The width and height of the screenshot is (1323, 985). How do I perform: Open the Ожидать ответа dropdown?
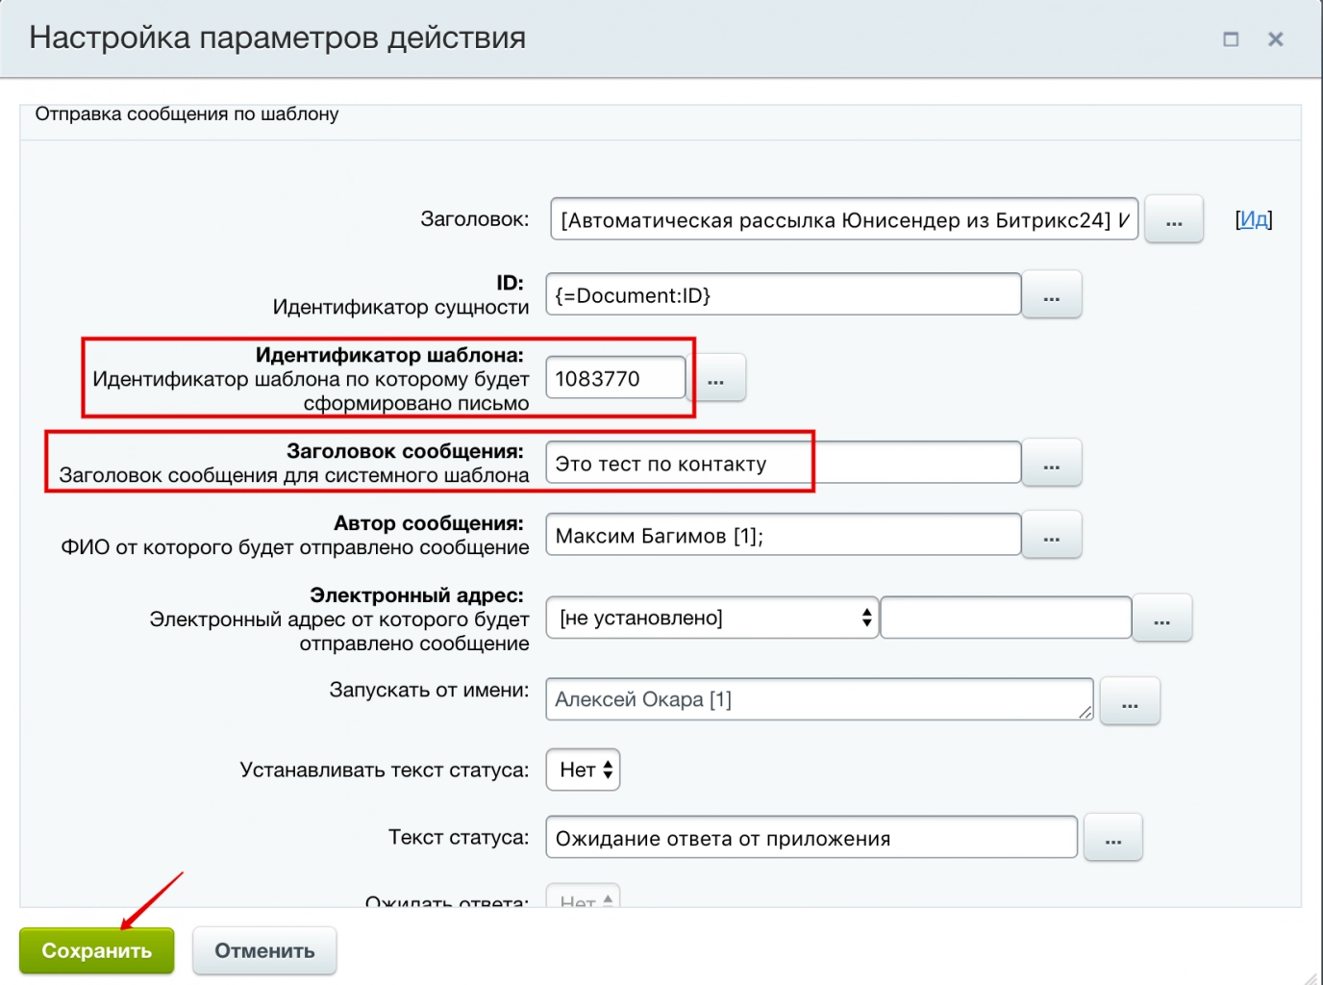(x=583, y=897)
